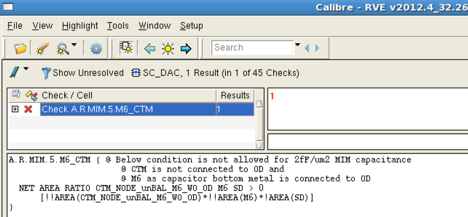Open the View menu
Image resolution: width=468 pixels, height=217 pixels.
42,26
